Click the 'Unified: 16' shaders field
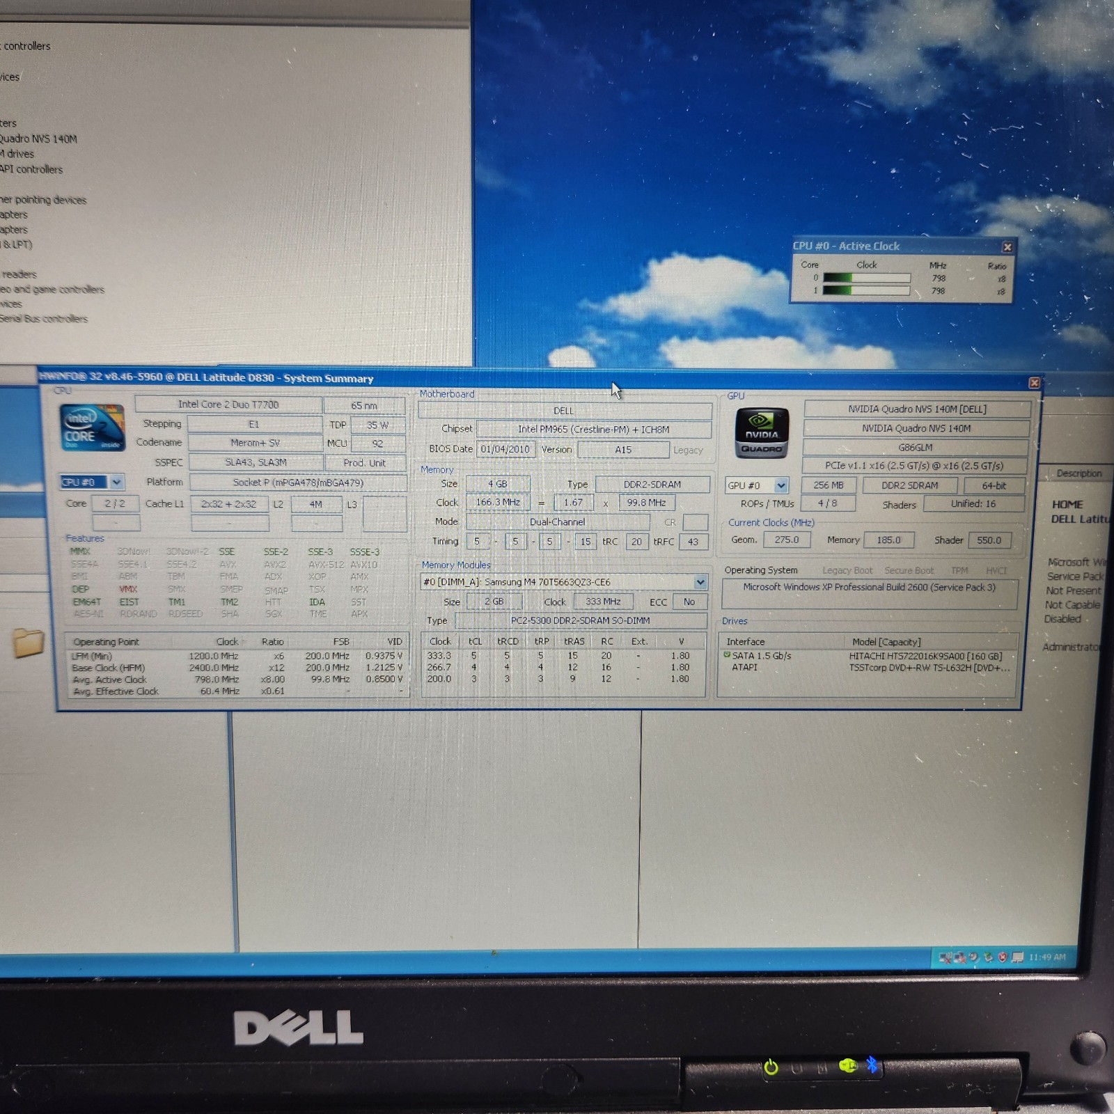The width and height of the screenshot is (1114, 1114). (x=973, y=503)
